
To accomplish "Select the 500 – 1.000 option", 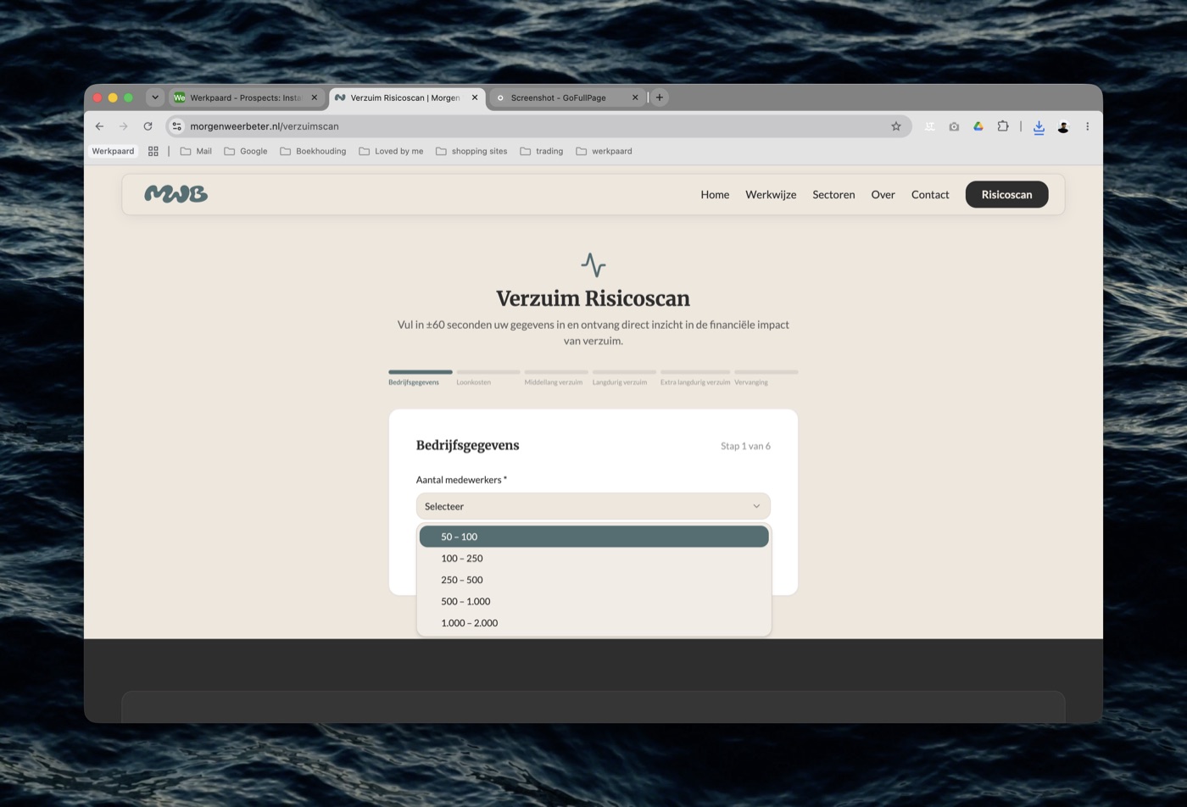I will click(593, 602).
